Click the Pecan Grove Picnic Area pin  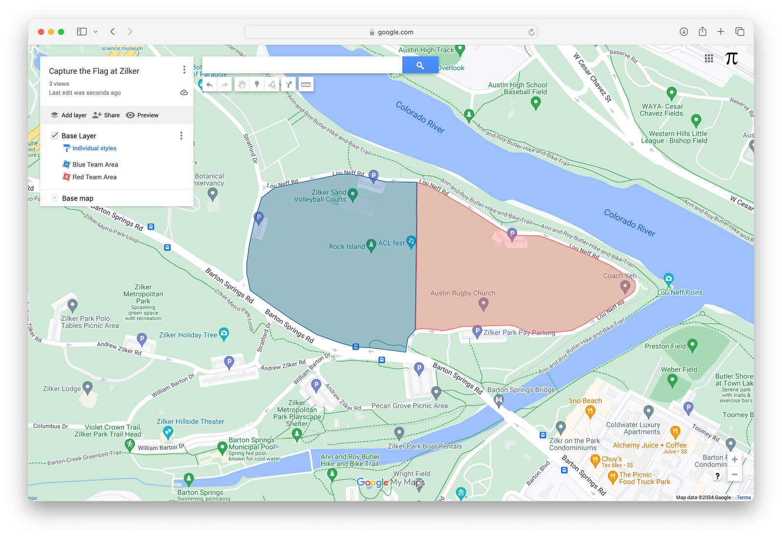click(x=436, y=392)
